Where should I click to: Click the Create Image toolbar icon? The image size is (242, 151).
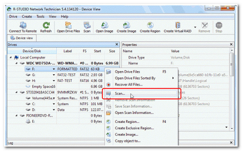click(x=126, y=27)
